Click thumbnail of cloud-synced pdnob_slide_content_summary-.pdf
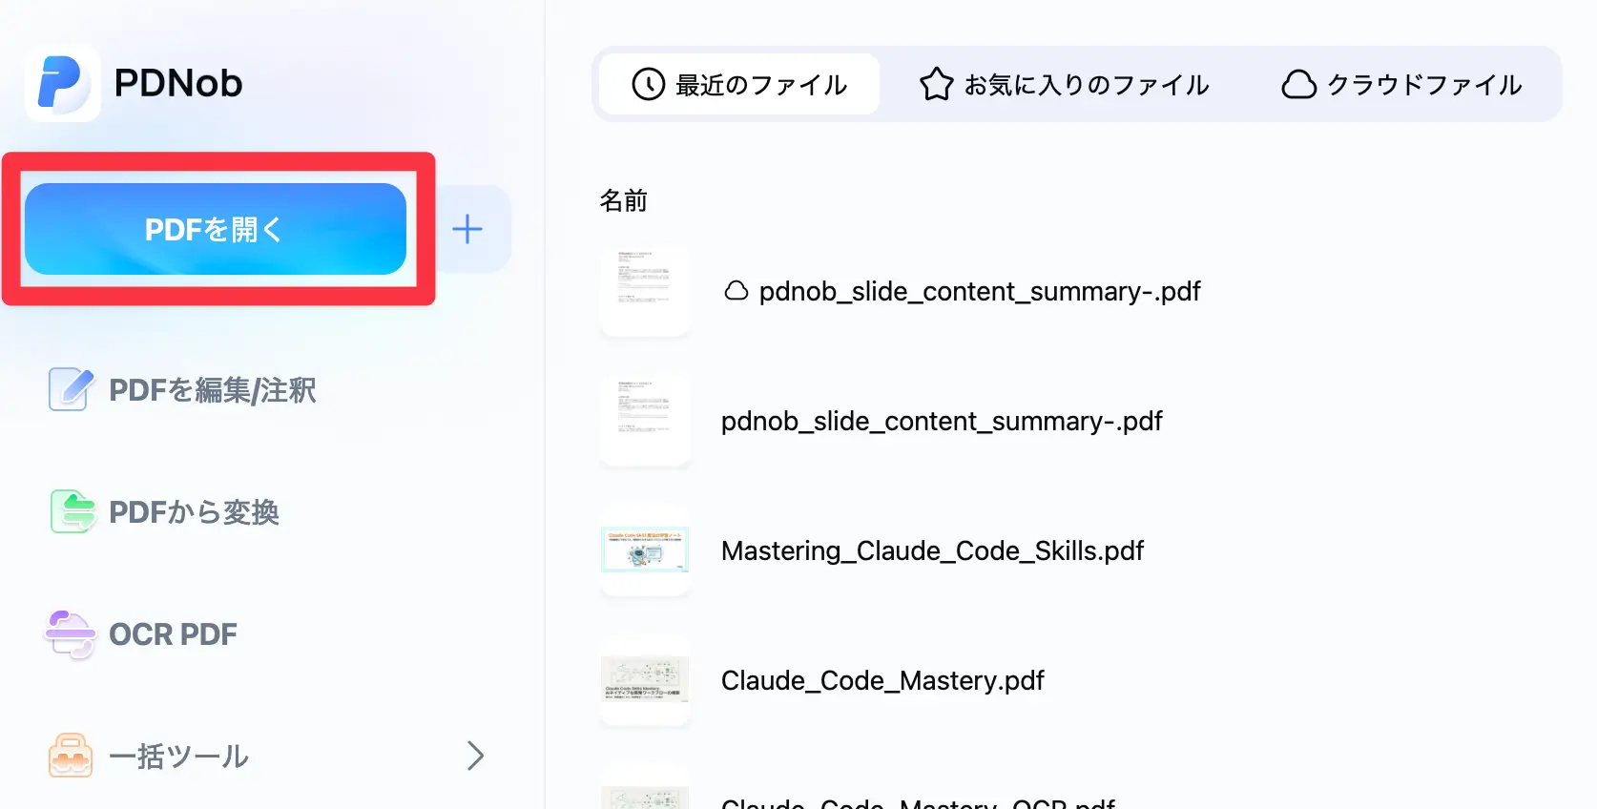The image size is (1597, 809). (x=645, y=291)
